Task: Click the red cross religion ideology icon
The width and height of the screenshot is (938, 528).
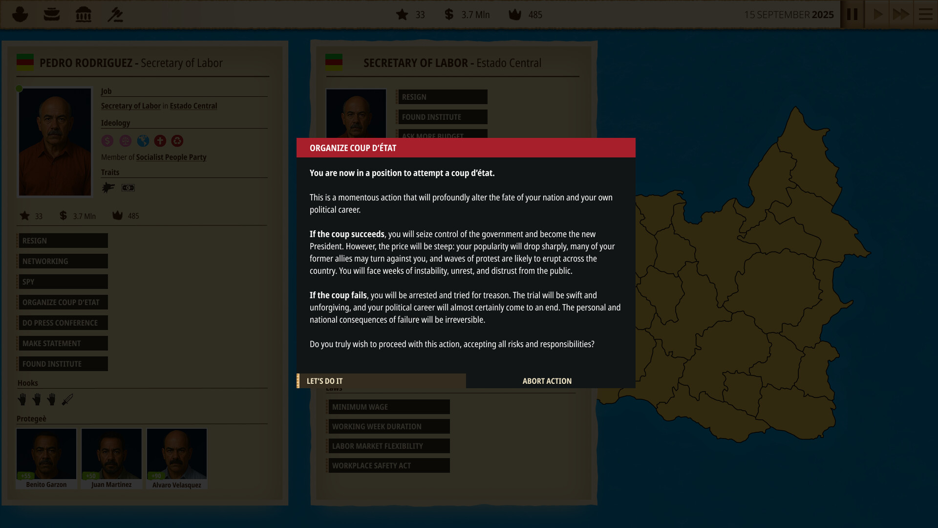Action: [160, 141]
